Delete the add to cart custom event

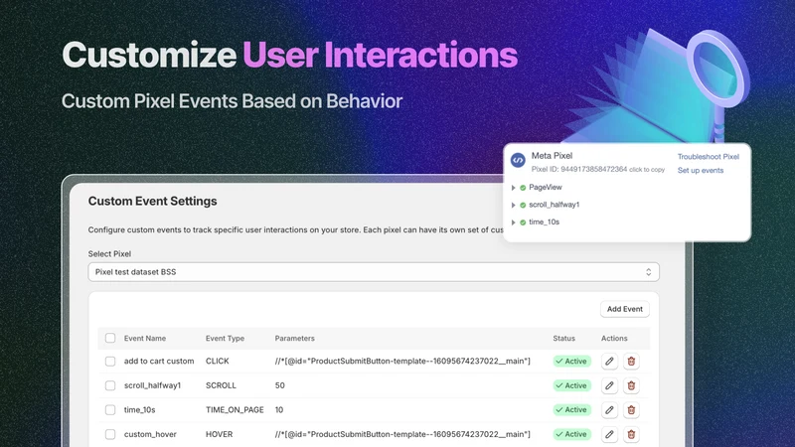pos(631,362)
